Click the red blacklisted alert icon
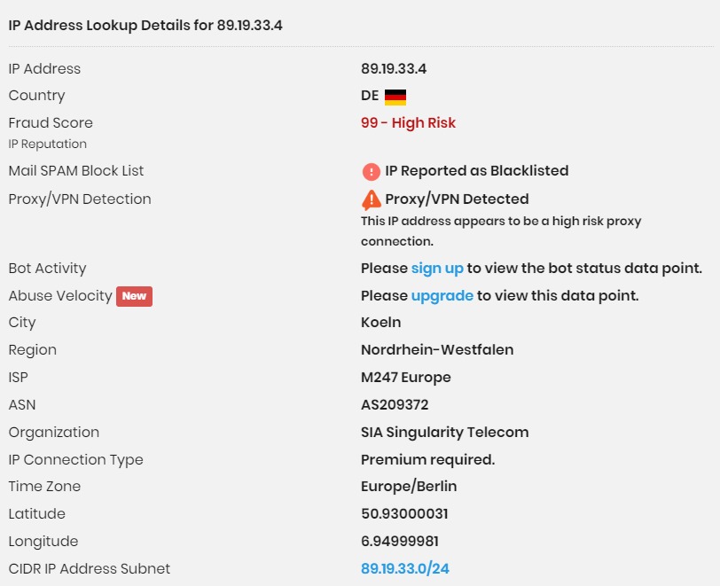The height and width of the screenshot is (586, 720). click(371, 172)
